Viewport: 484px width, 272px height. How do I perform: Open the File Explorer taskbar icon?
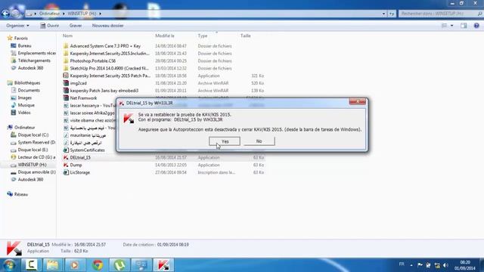pos(53,265)
